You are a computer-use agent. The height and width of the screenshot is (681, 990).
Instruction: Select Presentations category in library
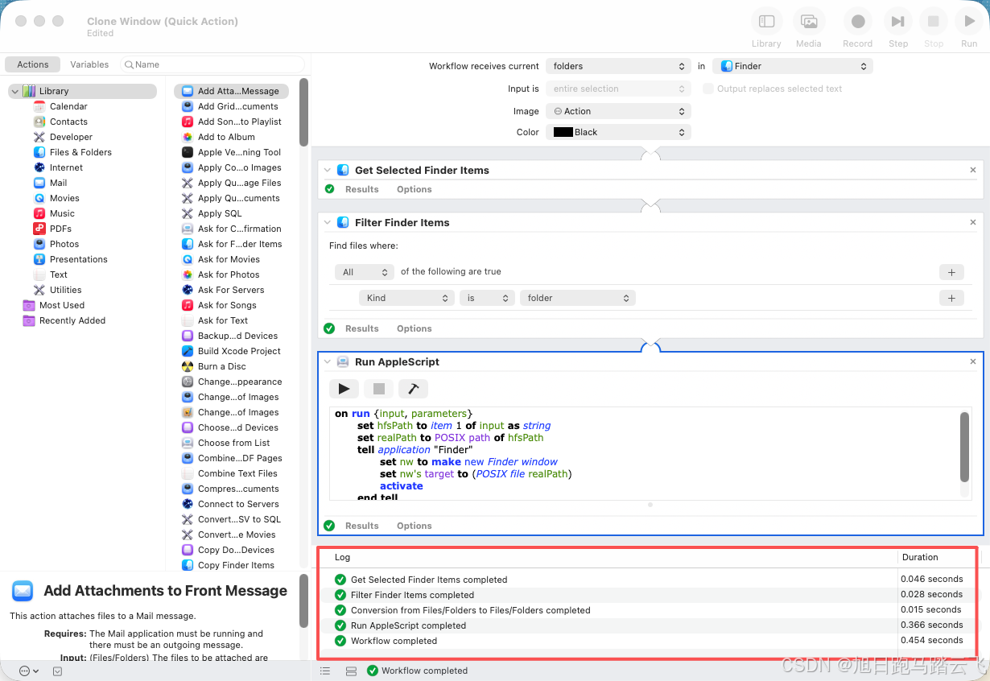click(x=78, y=259)
